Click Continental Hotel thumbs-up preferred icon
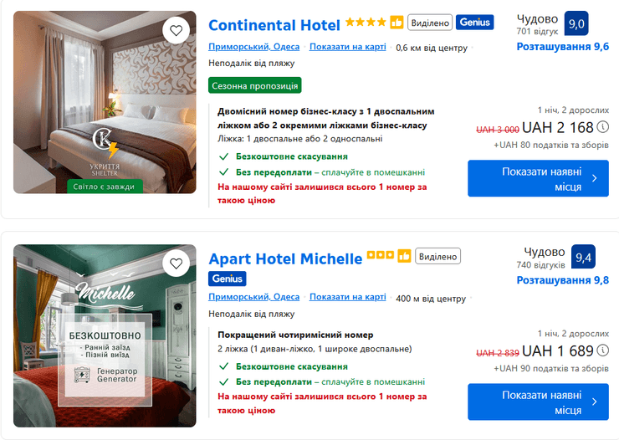This screenshot has height=440, width=619. pyautogui.click(x=396, y=23)
